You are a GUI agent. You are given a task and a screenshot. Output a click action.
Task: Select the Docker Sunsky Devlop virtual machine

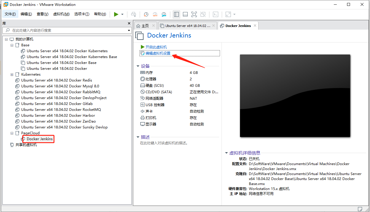click(x=64, y=127)
